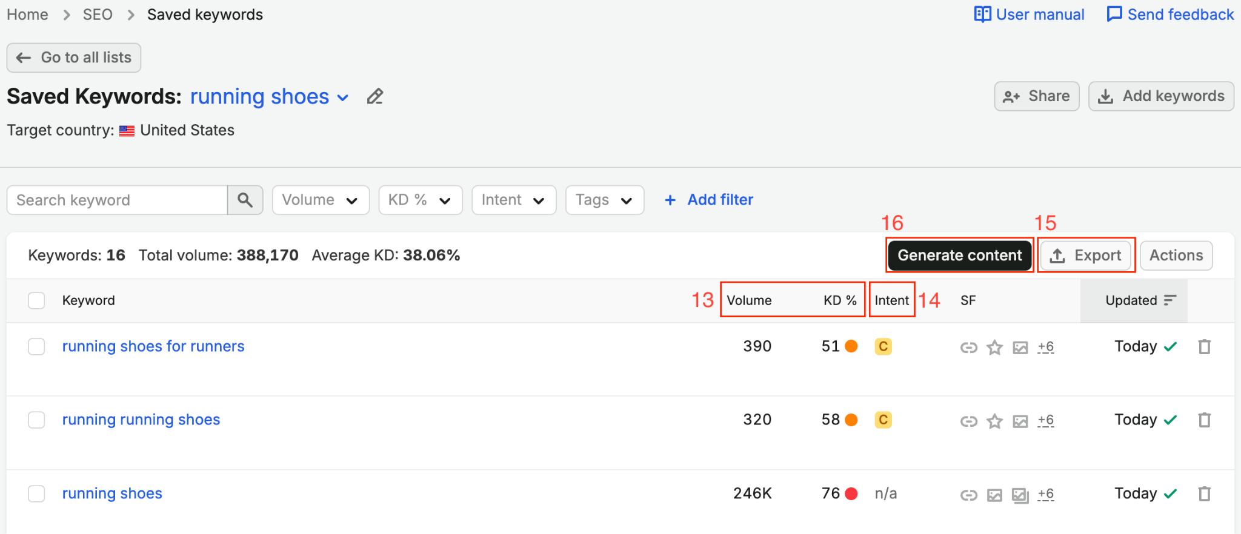The width and height of the screenshot is (1241, 534).
Task: Open the Volume filter dropdown
Action: pyautogui.click(x=321, y=200)
